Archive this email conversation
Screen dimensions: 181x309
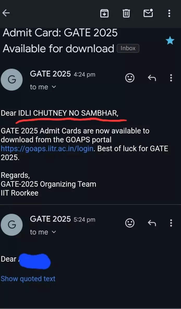[104, 13]
